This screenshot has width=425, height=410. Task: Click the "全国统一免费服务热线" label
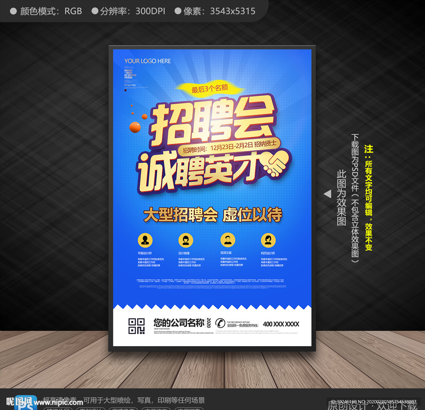point(242,325)
